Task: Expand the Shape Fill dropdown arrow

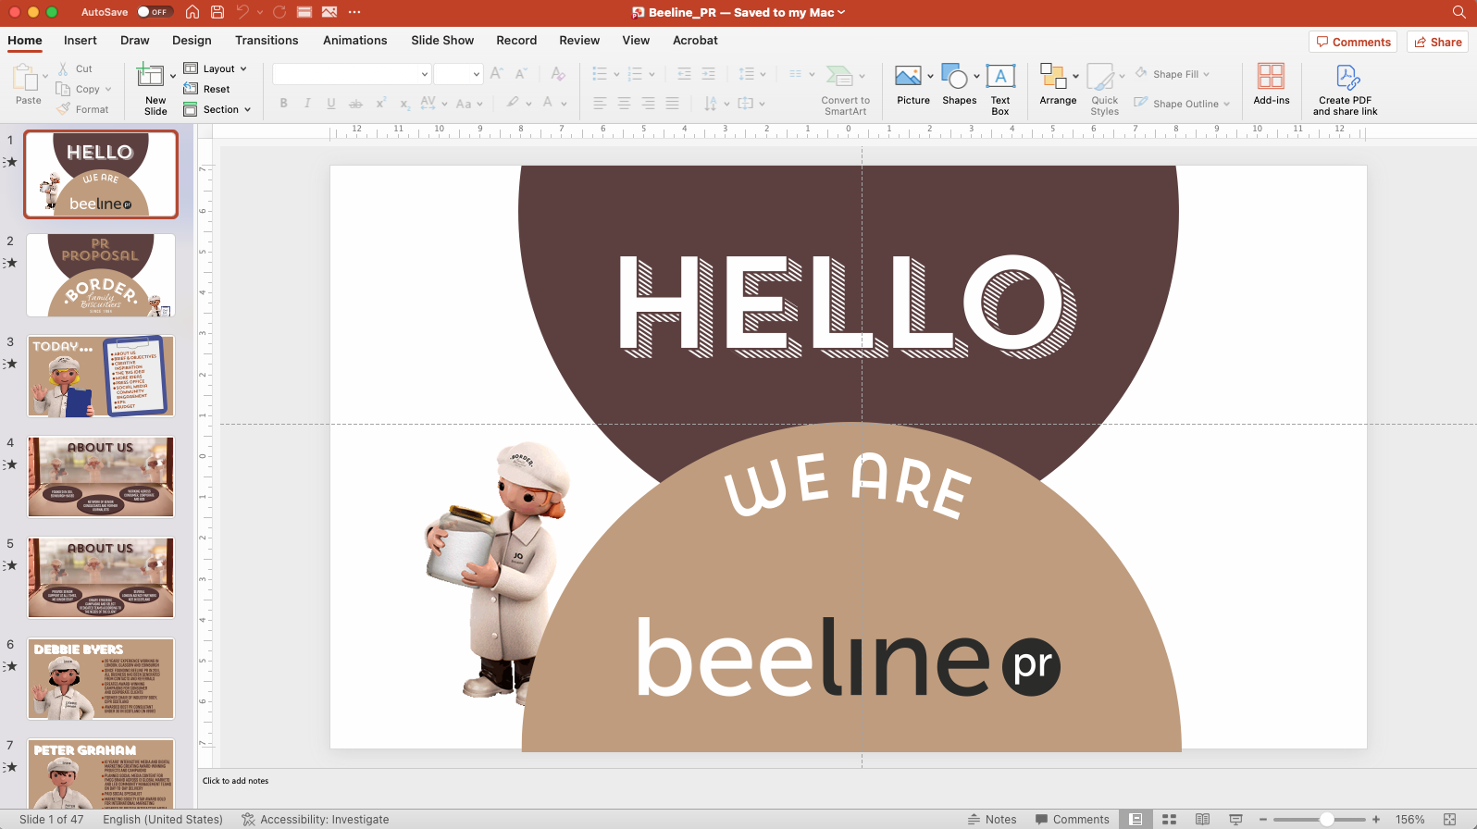Action: (1207, 74)
